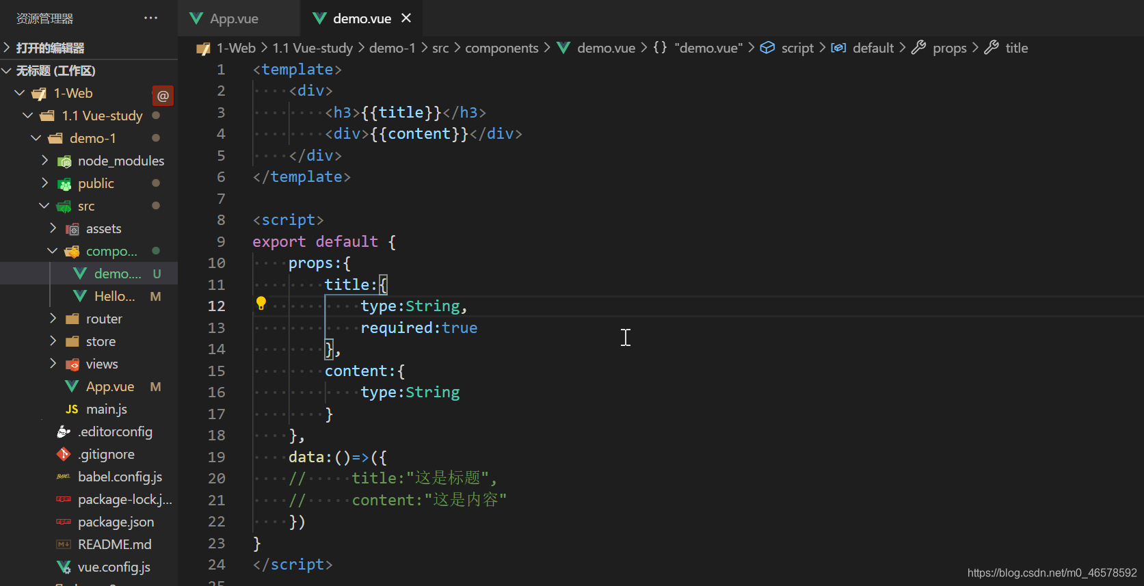
Task: Select the demo.vue tab
Action: [361, 18]
